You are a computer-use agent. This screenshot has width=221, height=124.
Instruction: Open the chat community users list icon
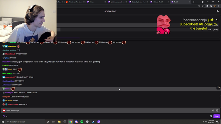pos(218,11)
